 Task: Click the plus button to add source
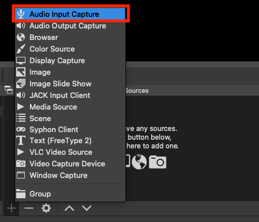pos(12,208)
